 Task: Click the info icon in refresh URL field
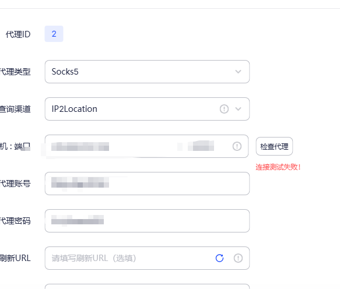click(238, 258)
